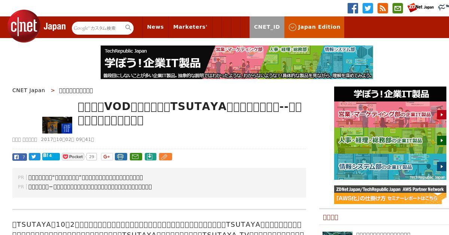
Task: Open the article thumbnail image
Action: click(x=57, y=125)
